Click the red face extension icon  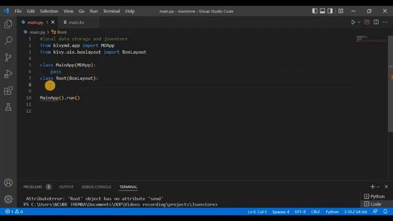point(367,22)
